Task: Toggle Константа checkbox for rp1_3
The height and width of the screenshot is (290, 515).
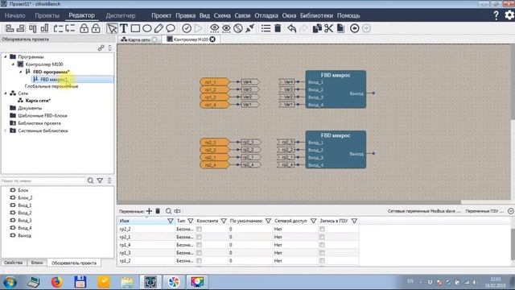Action: 199,252
